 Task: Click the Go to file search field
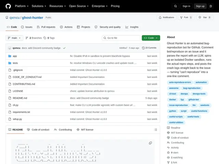(121, 38)
